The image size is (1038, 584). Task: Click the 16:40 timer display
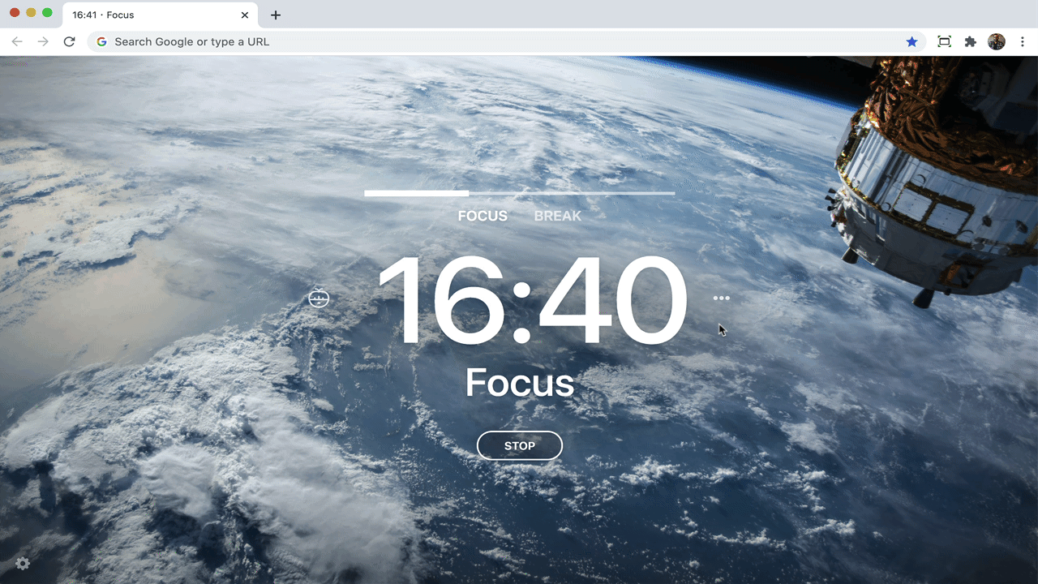[x=532, y=299]
